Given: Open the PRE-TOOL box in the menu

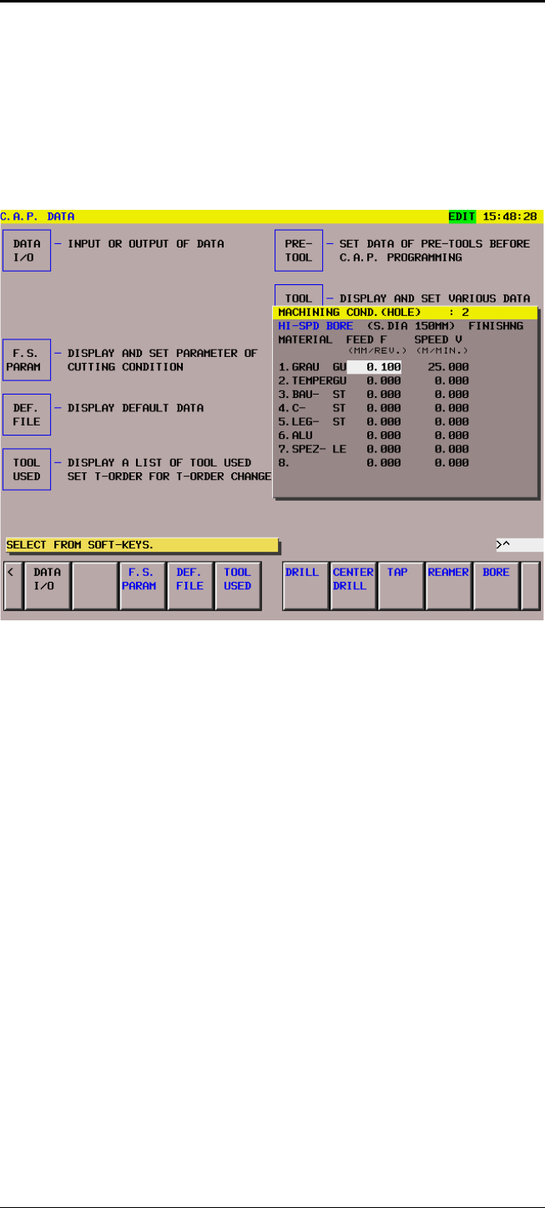Looking at the screenshot, I should tap(298, 251).
